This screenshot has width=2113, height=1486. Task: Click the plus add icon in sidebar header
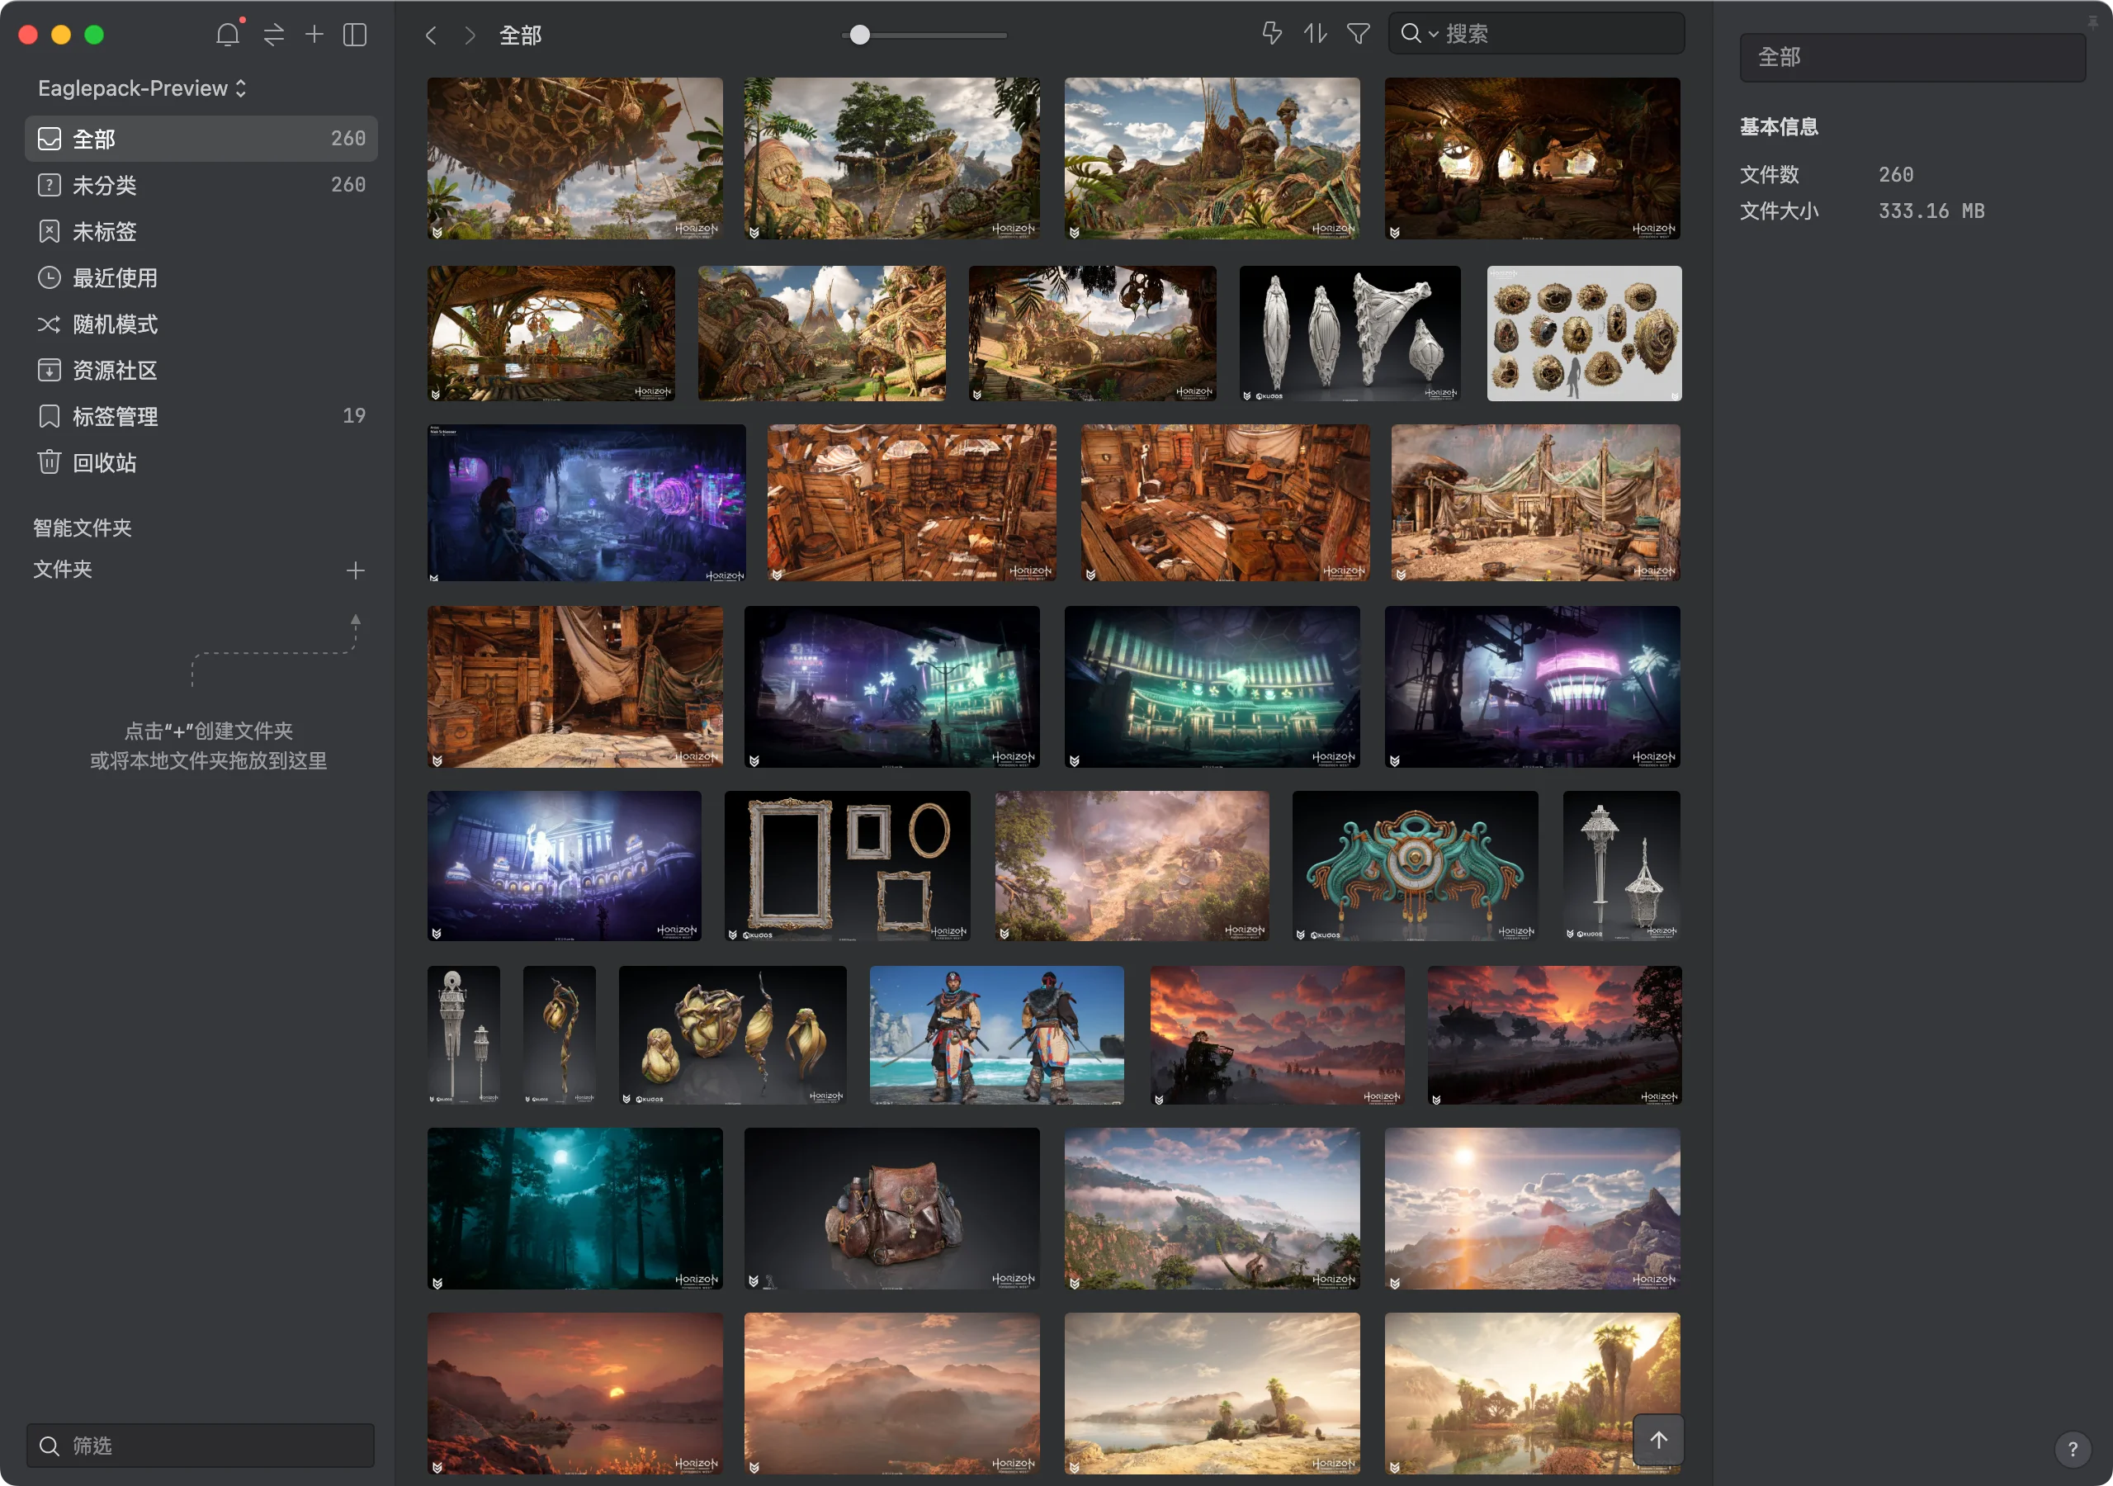pos(314,35)
